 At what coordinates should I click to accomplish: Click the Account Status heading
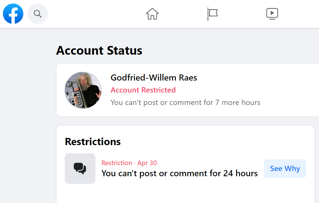click(x=99, y=50)
